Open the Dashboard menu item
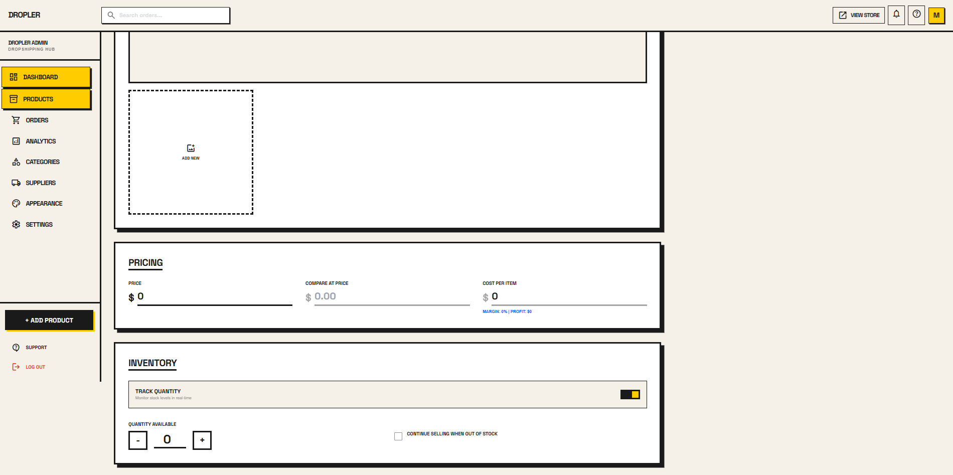The width and height of the screenshot is (953, 475). click(46, 77)
